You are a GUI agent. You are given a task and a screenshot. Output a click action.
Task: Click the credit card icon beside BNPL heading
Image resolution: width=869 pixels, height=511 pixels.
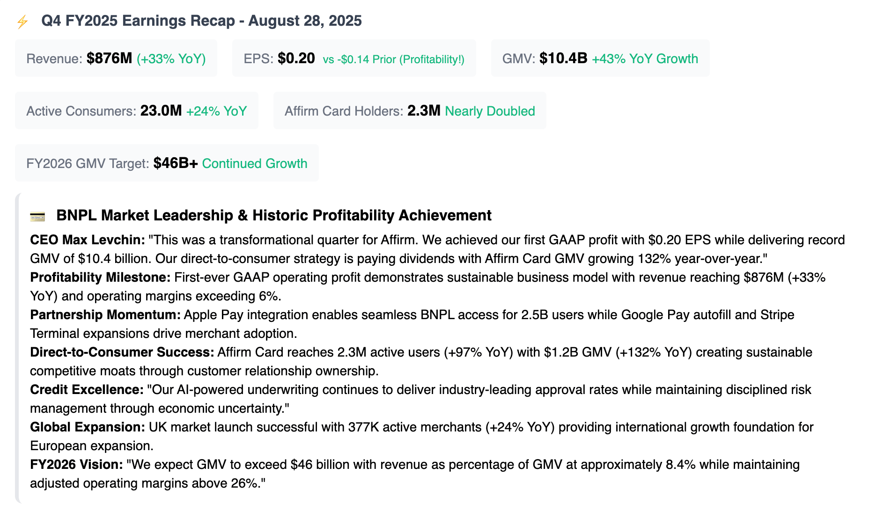click(37, 216)
